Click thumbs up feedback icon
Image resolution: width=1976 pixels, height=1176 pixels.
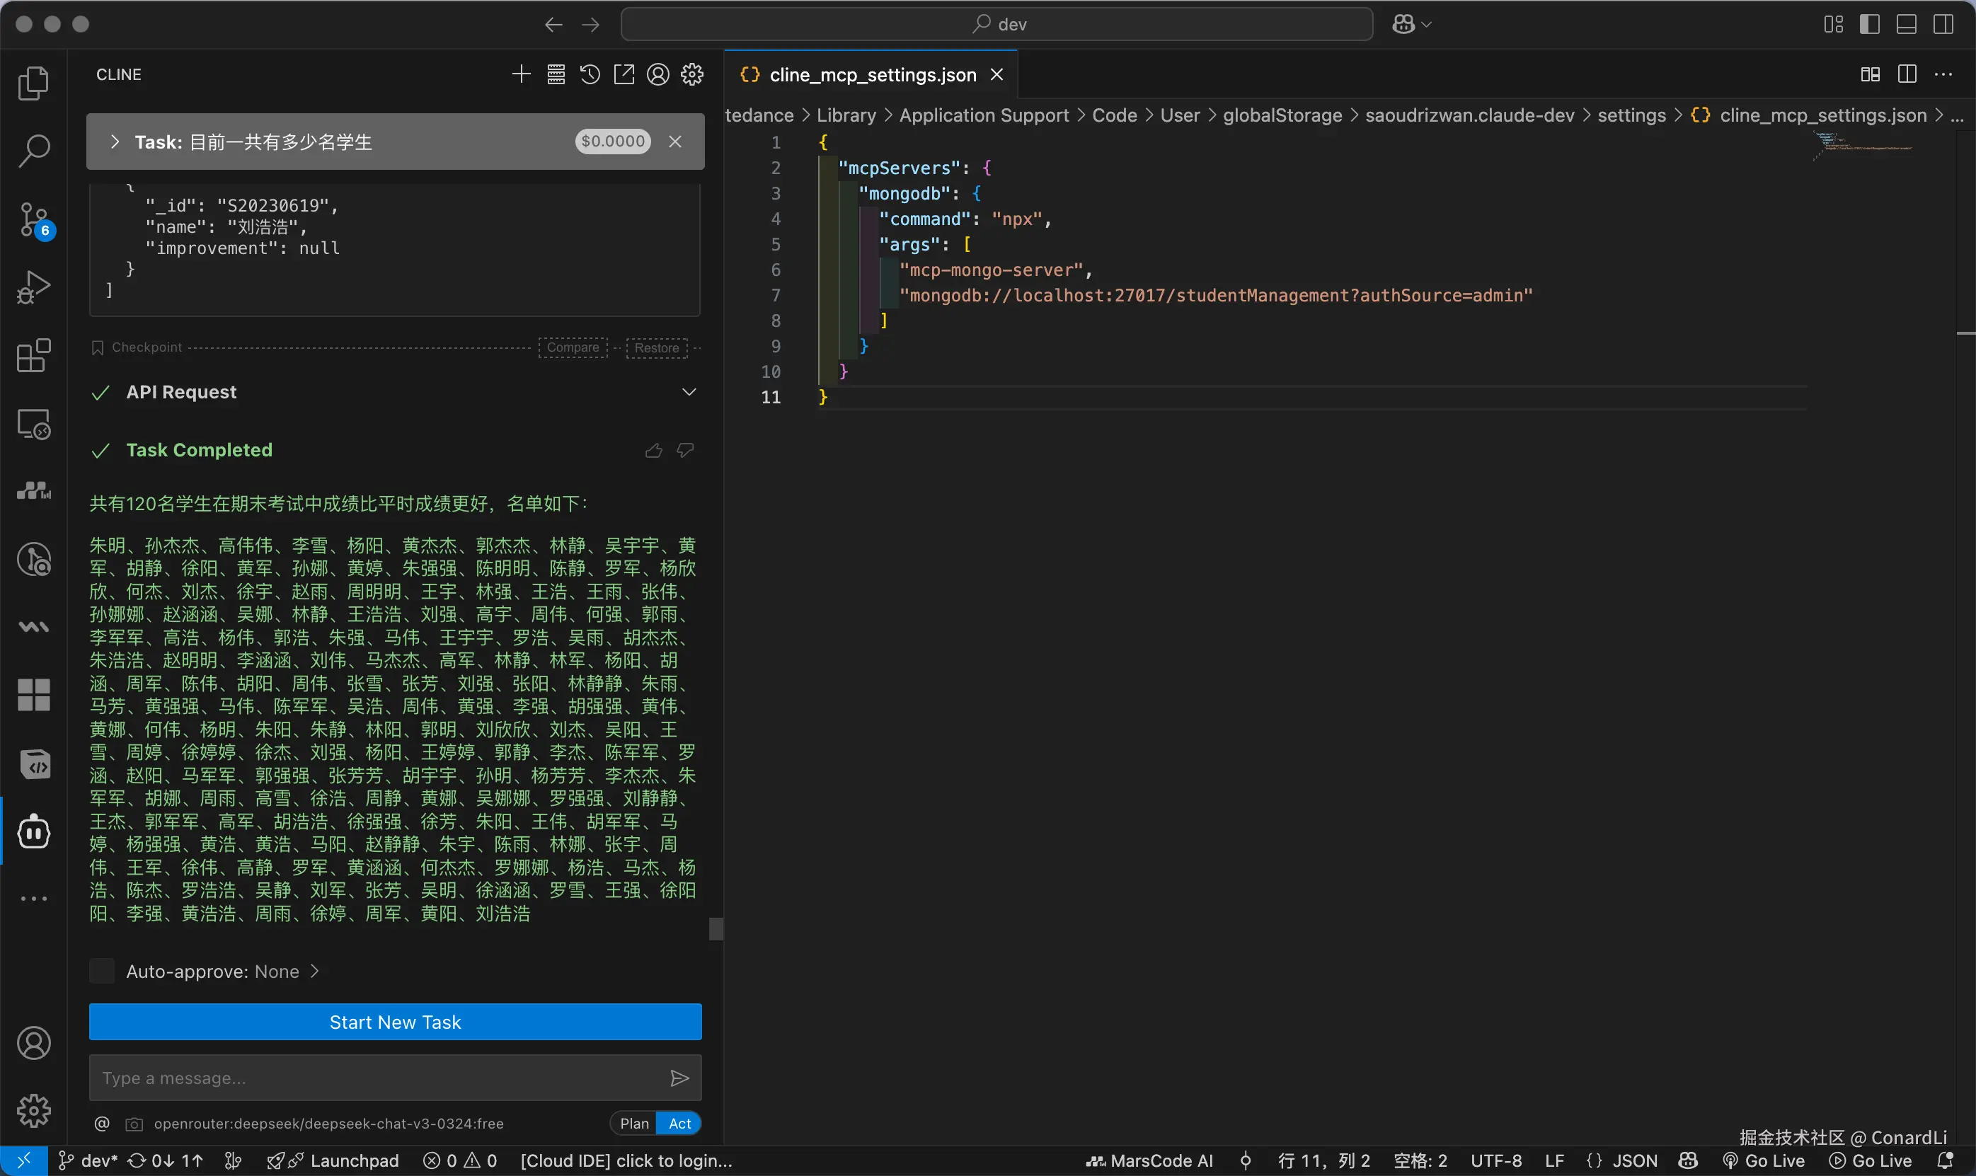click(x=653, y=451)
